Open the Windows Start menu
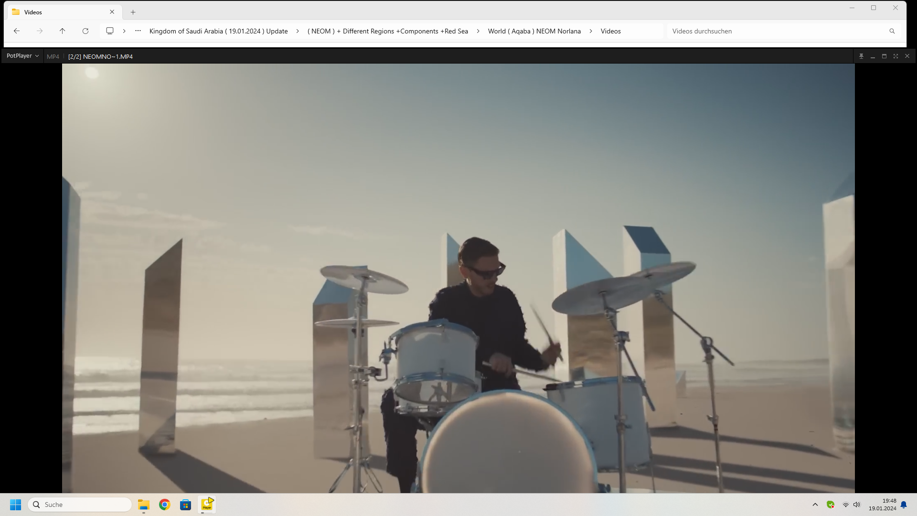The image size is (917, 516). point(16,505)
